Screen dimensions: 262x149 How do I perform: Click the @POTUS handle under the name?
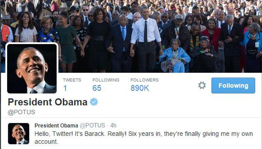(x=21, y=112)
